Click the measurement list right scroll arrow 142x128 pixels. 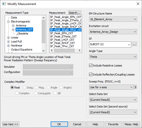[80, 50]
